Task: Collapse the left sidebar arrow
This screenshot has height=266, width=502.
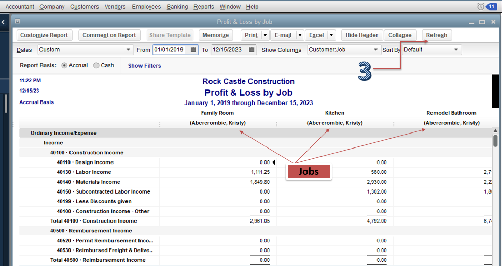Action: [x=3, y=22]
